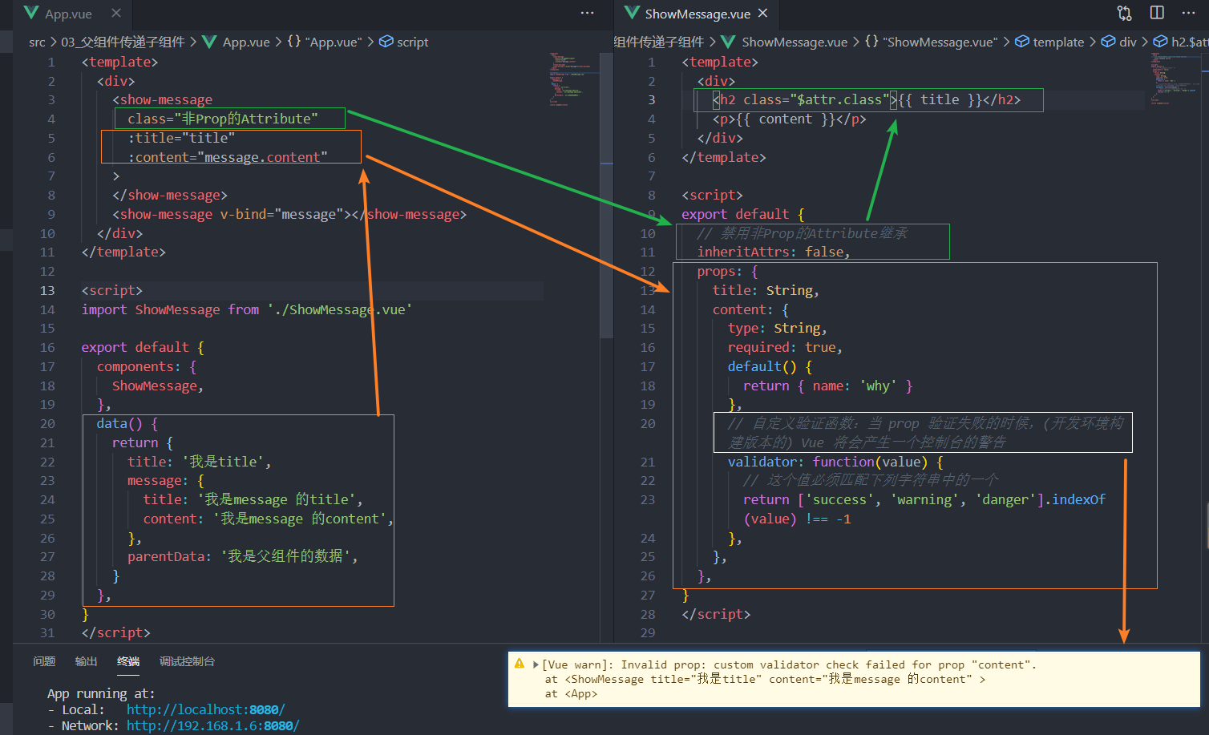
Task: Open the http://localhost:8080/ link
Action: pyautogui.click(x=205, y=709)
